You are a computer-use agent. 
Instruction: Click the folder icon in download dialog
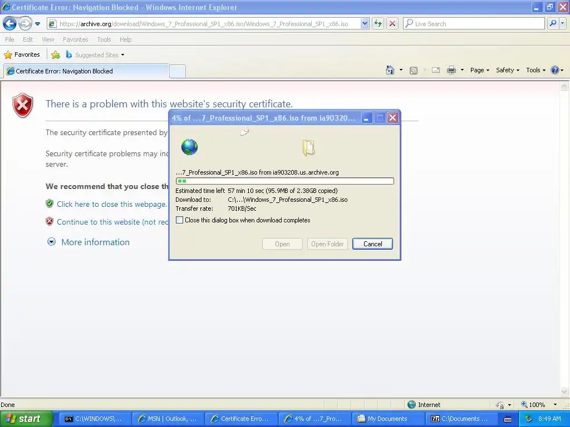pyautogui.click(x=308, y=148)
